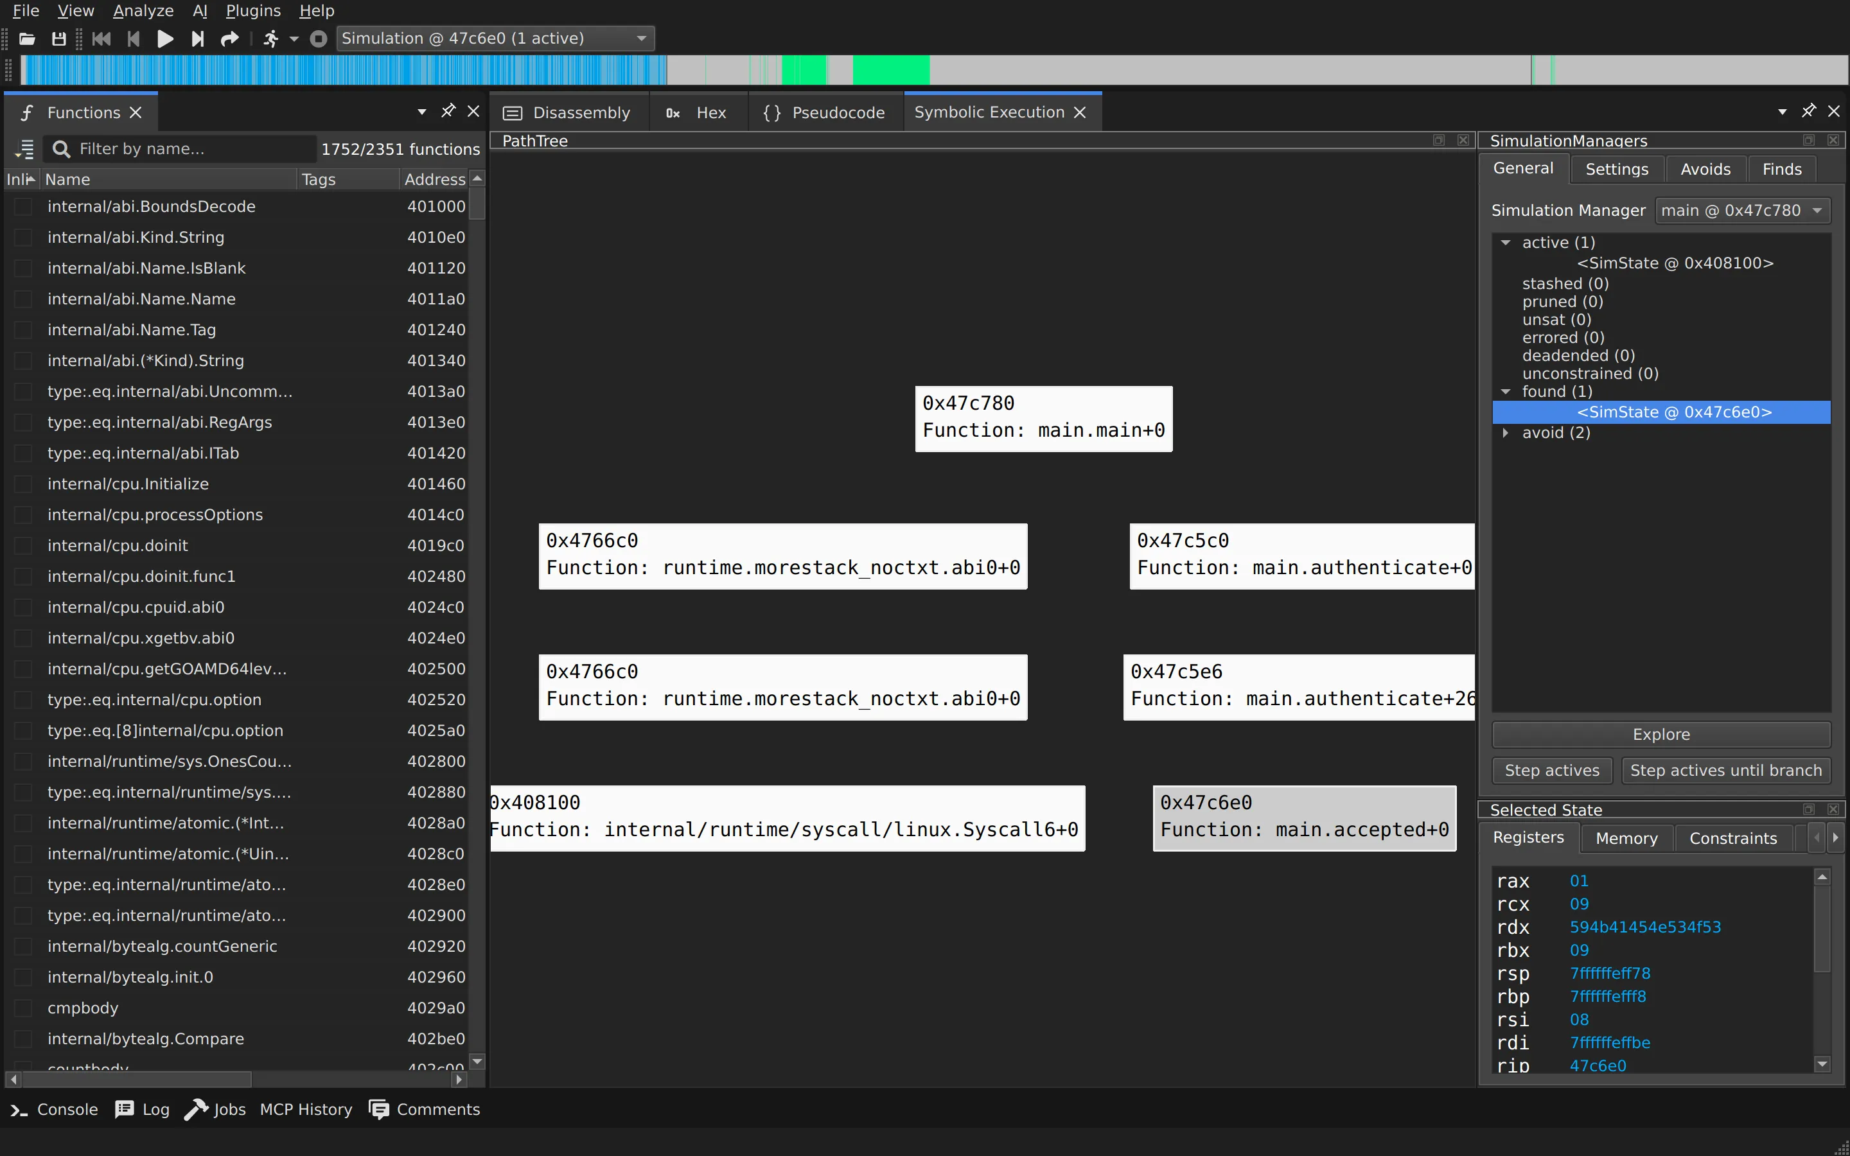The height and width of the screenshot is (1156, 1850).
Task: Close the Functions tab
Action: tap(136, 112)
